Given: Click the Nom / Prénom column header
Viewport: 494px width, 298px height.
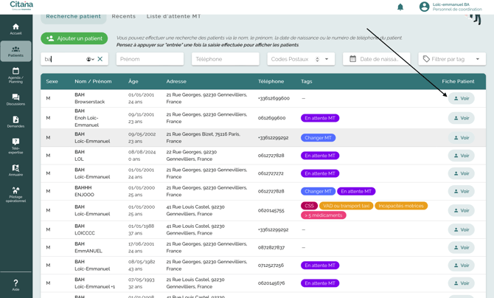Looking at the screenshot, I should pyautogui.click(x=93, y=81).
